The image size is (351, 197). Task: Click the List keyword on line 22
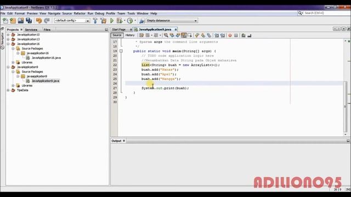145,65
